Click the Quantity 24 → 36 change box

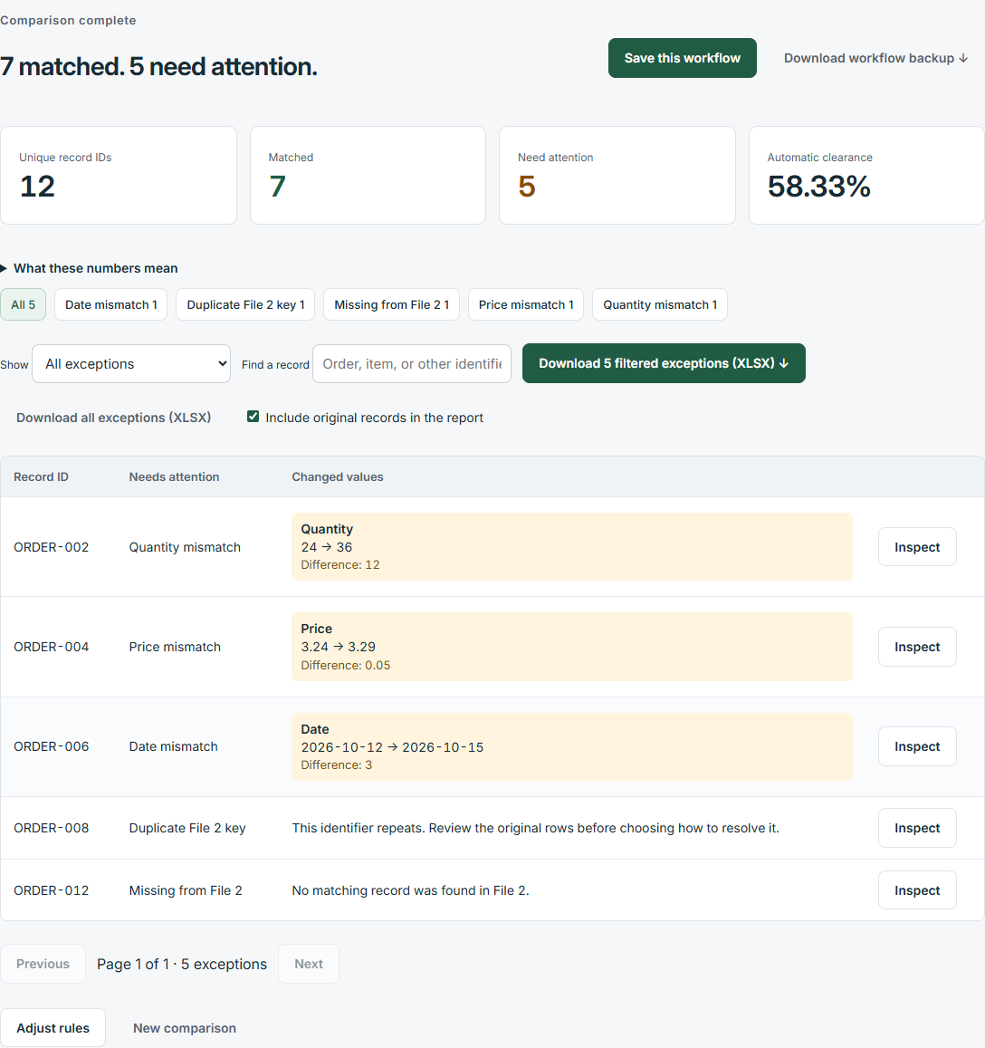(572, 547)
